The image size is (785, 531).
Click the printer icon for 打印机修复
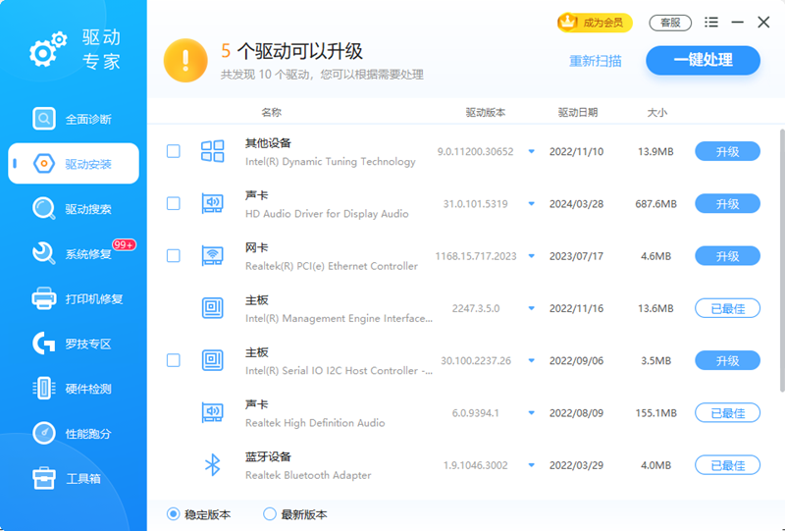click(44, 298)
